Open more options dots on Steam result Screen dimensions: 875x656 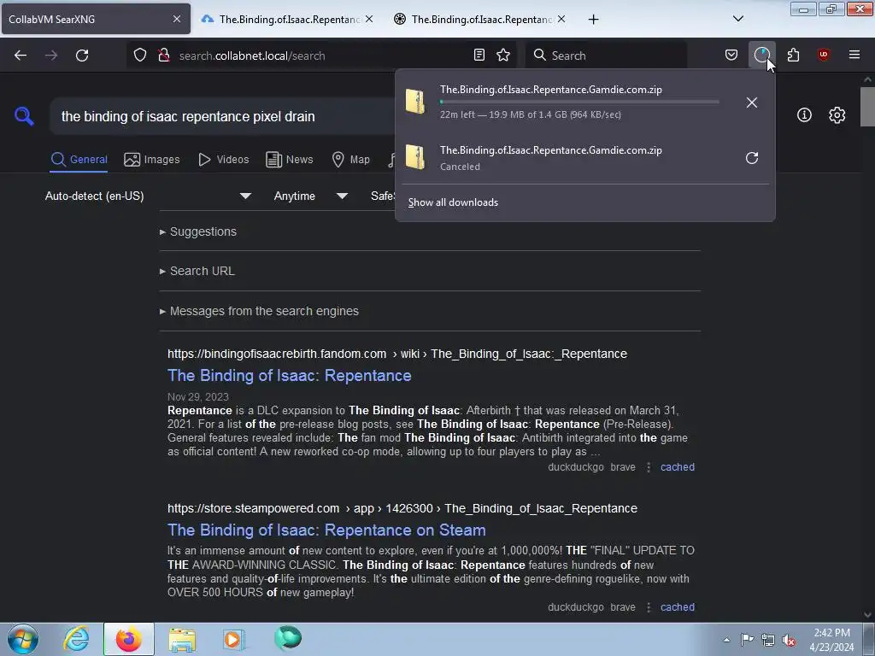tap(648, 607)
